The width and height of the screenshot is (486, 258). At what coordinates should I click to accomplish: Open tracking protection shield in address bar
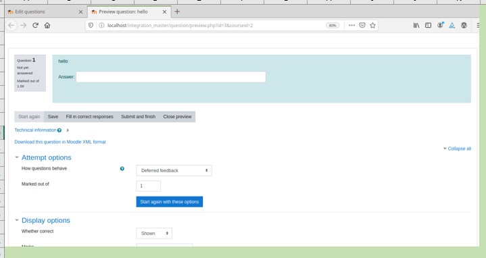click(x=91, y=26)
